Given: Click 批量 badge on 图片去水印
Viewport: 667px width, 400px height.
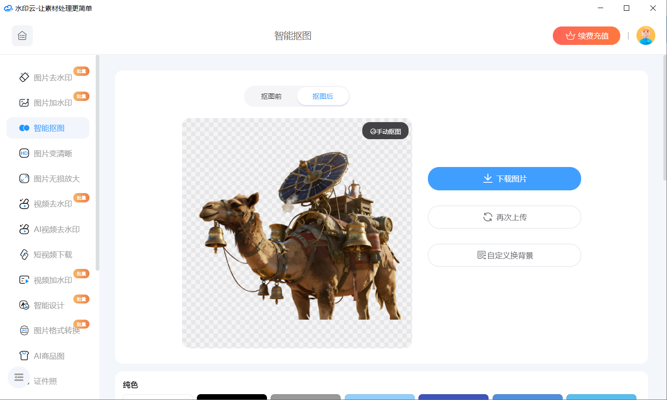Looking at the screenshot, I should pyautogui.click(x=81, y=71).
